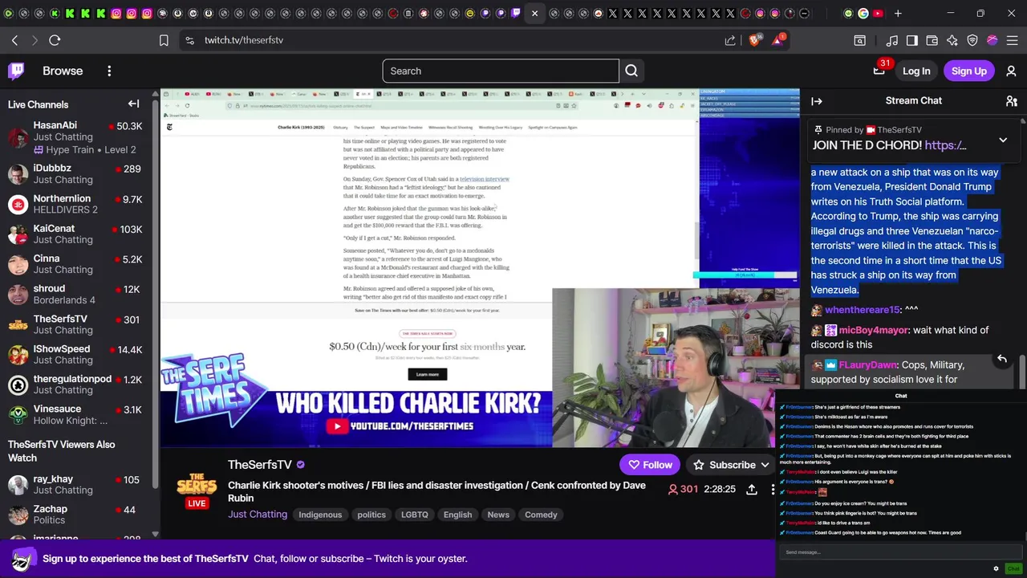Viewport: 1027px width, 578px height.
Task: Open the Twitch home logo
Action: point(16,71)
